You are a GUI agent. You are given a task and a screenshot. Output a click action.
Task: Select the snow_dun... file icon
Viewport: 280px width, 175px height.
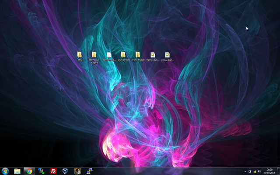point(167,56)
